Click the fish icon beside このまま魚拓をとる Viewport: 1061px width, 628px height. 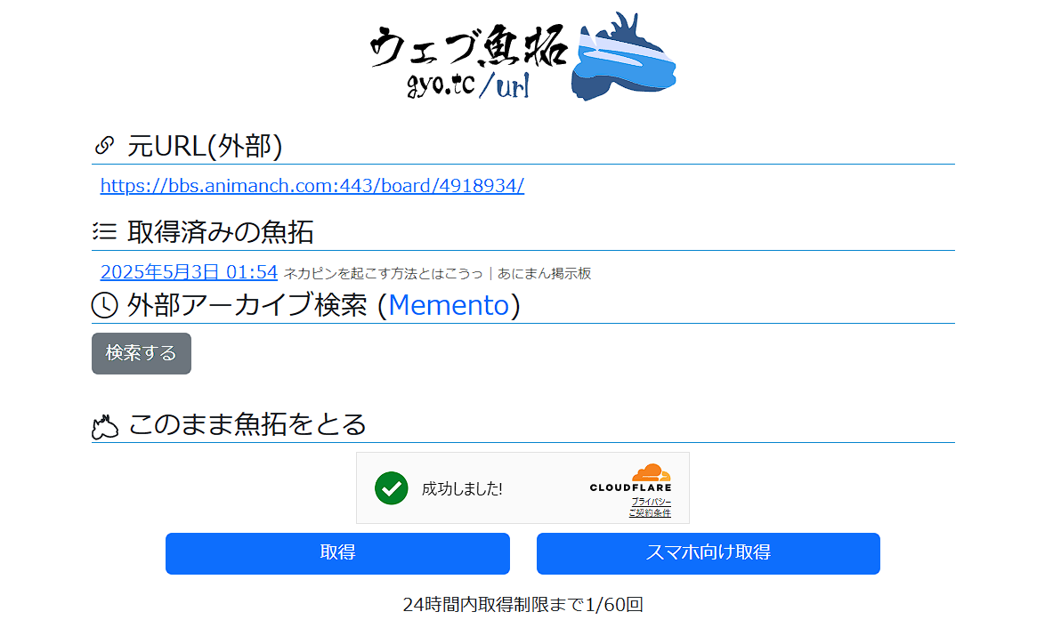click(x=105, y=427)
